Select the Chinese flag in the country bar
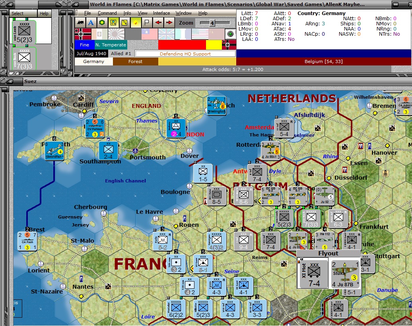This screenshot has height=326, width=412. click(x=150, y=34)
